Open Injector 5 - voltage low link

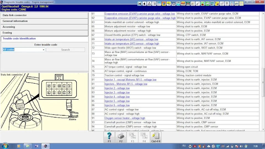[x=117, y=101]
